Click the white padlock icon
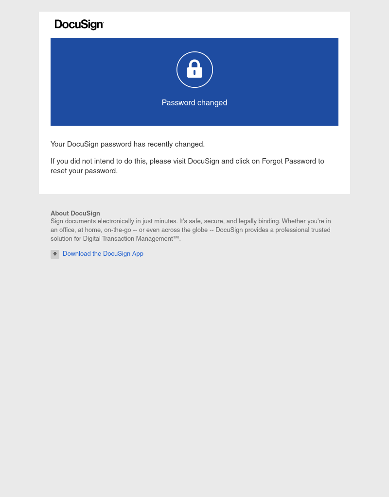 click(x=194, y=69)
